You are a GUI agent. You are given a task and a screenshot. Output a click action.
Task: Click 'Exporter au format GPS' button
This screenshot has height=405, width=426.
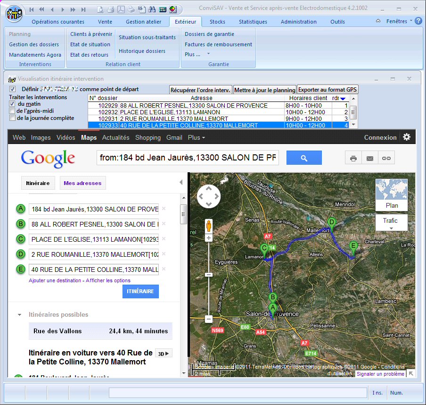(x=328, y=90)
